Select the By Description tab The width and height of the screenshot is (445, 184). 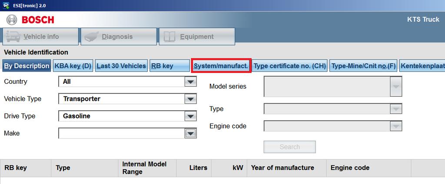(27, 66)
